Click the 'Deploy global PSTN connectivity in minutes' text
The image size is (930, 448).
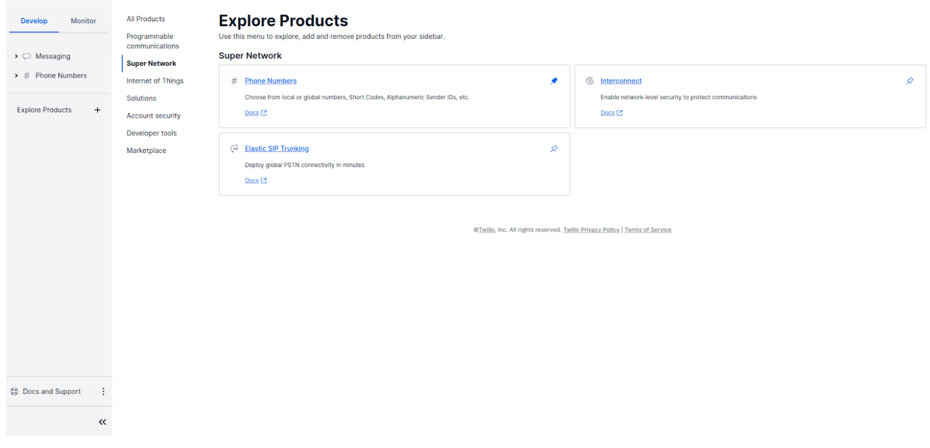click(305, 165)
